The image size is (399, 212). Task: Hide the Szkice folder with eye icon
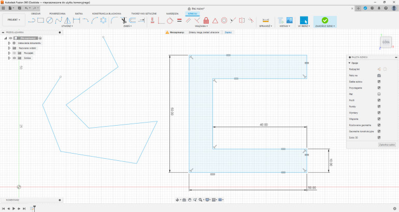(15, 58)
